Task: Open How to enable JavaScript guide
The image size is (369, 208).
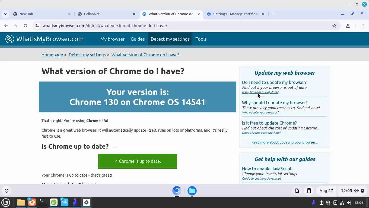Action: (267, 169)
